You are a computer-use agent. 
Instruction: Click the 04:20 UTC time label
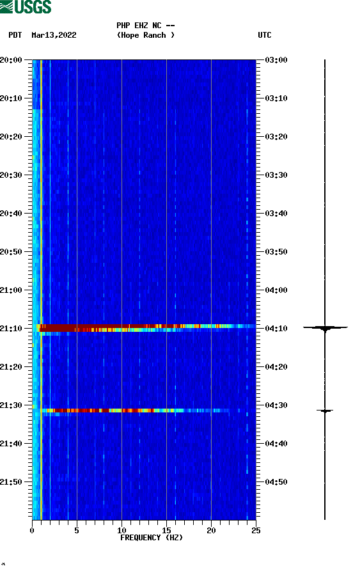(x=276, y=367)
